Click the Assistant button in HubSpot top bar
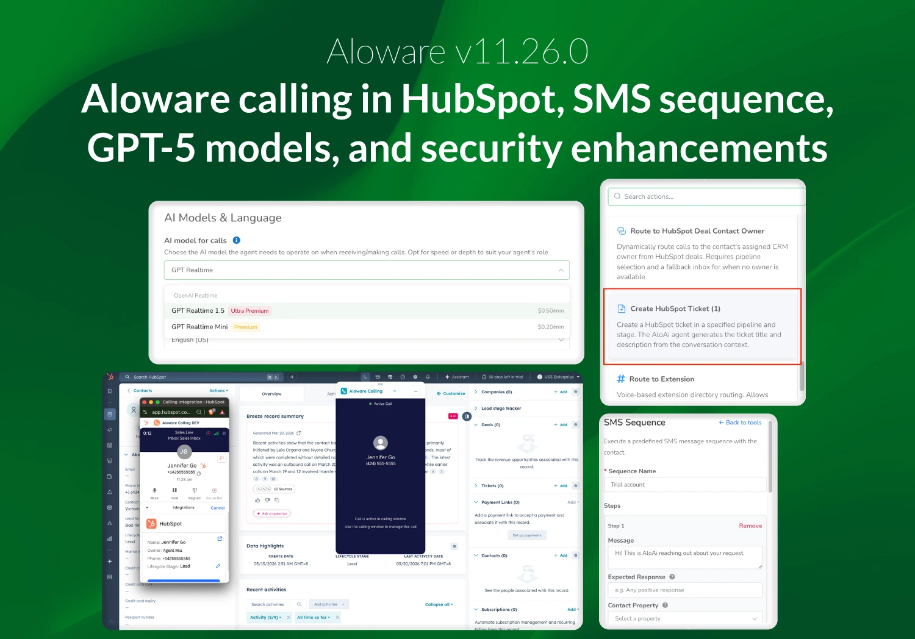 (x=457, y=377)
